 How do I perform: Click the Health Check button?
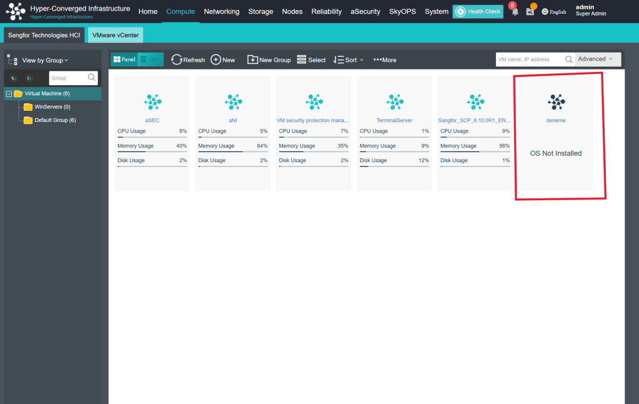(x=478, y=11)
